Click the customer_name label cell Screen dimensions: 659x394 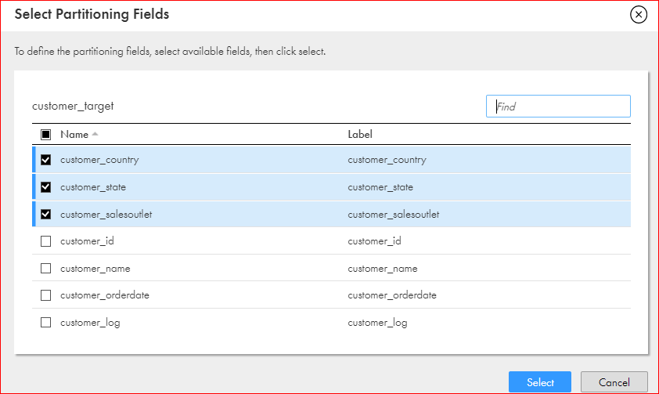coord(383,268)
